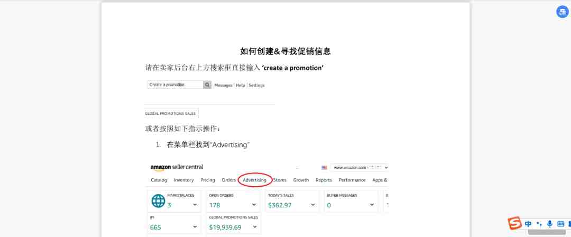Click the Buyer Messages count 0

(x=329, y=205)
